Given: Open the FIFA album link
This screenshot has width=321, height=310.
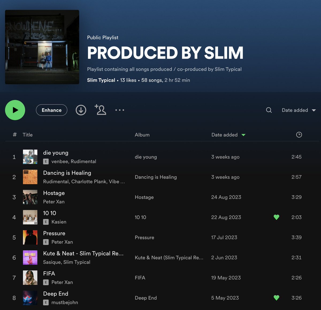Looking at the screenshot, I should click(x=140, y=278).
